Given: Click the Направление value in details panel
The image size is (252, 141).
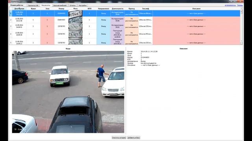Looking at the screenshot, I should pyautogui.click(x=143, y=61).
